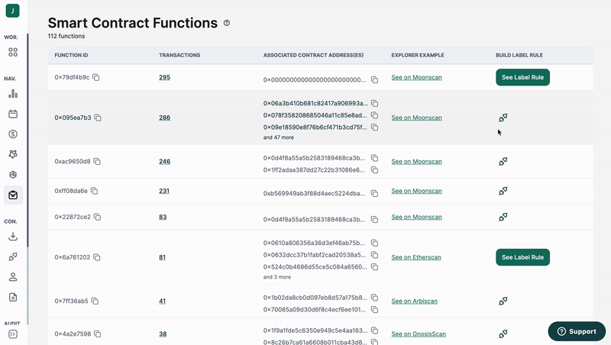Click the TRANSACTIONS column header
Screen dimensions: 611x345
(x=179, y=55)
